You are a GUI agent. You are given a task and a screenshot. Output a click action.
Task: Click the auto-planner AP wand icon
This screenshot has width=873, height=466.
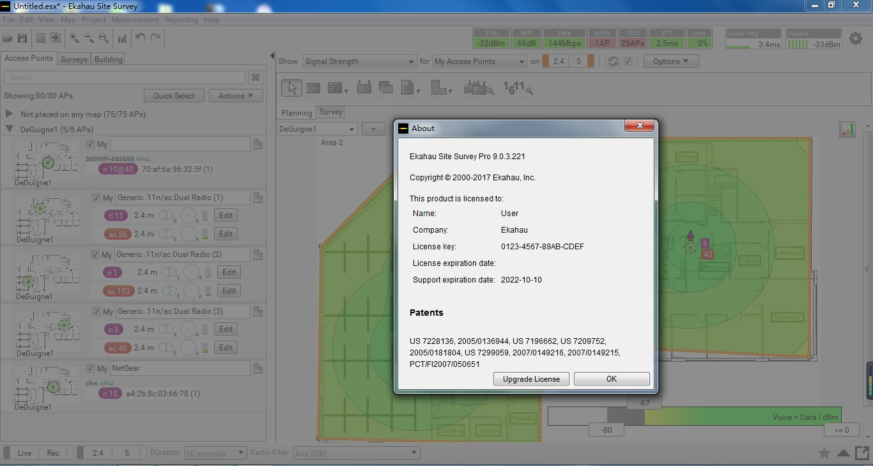(478, 88)
